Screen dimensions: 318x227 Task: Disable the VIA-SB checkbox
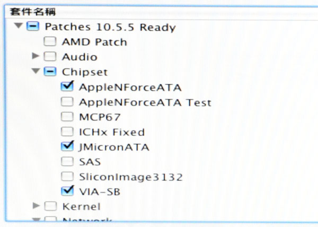pos(67,191)
